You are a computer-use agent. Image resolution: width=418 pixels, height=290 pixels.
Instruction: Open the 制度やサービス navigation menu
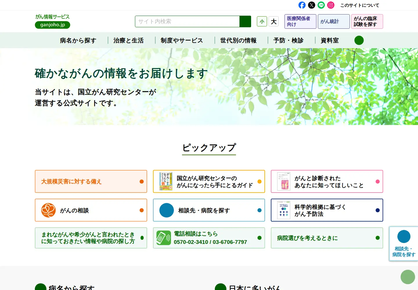182,40
